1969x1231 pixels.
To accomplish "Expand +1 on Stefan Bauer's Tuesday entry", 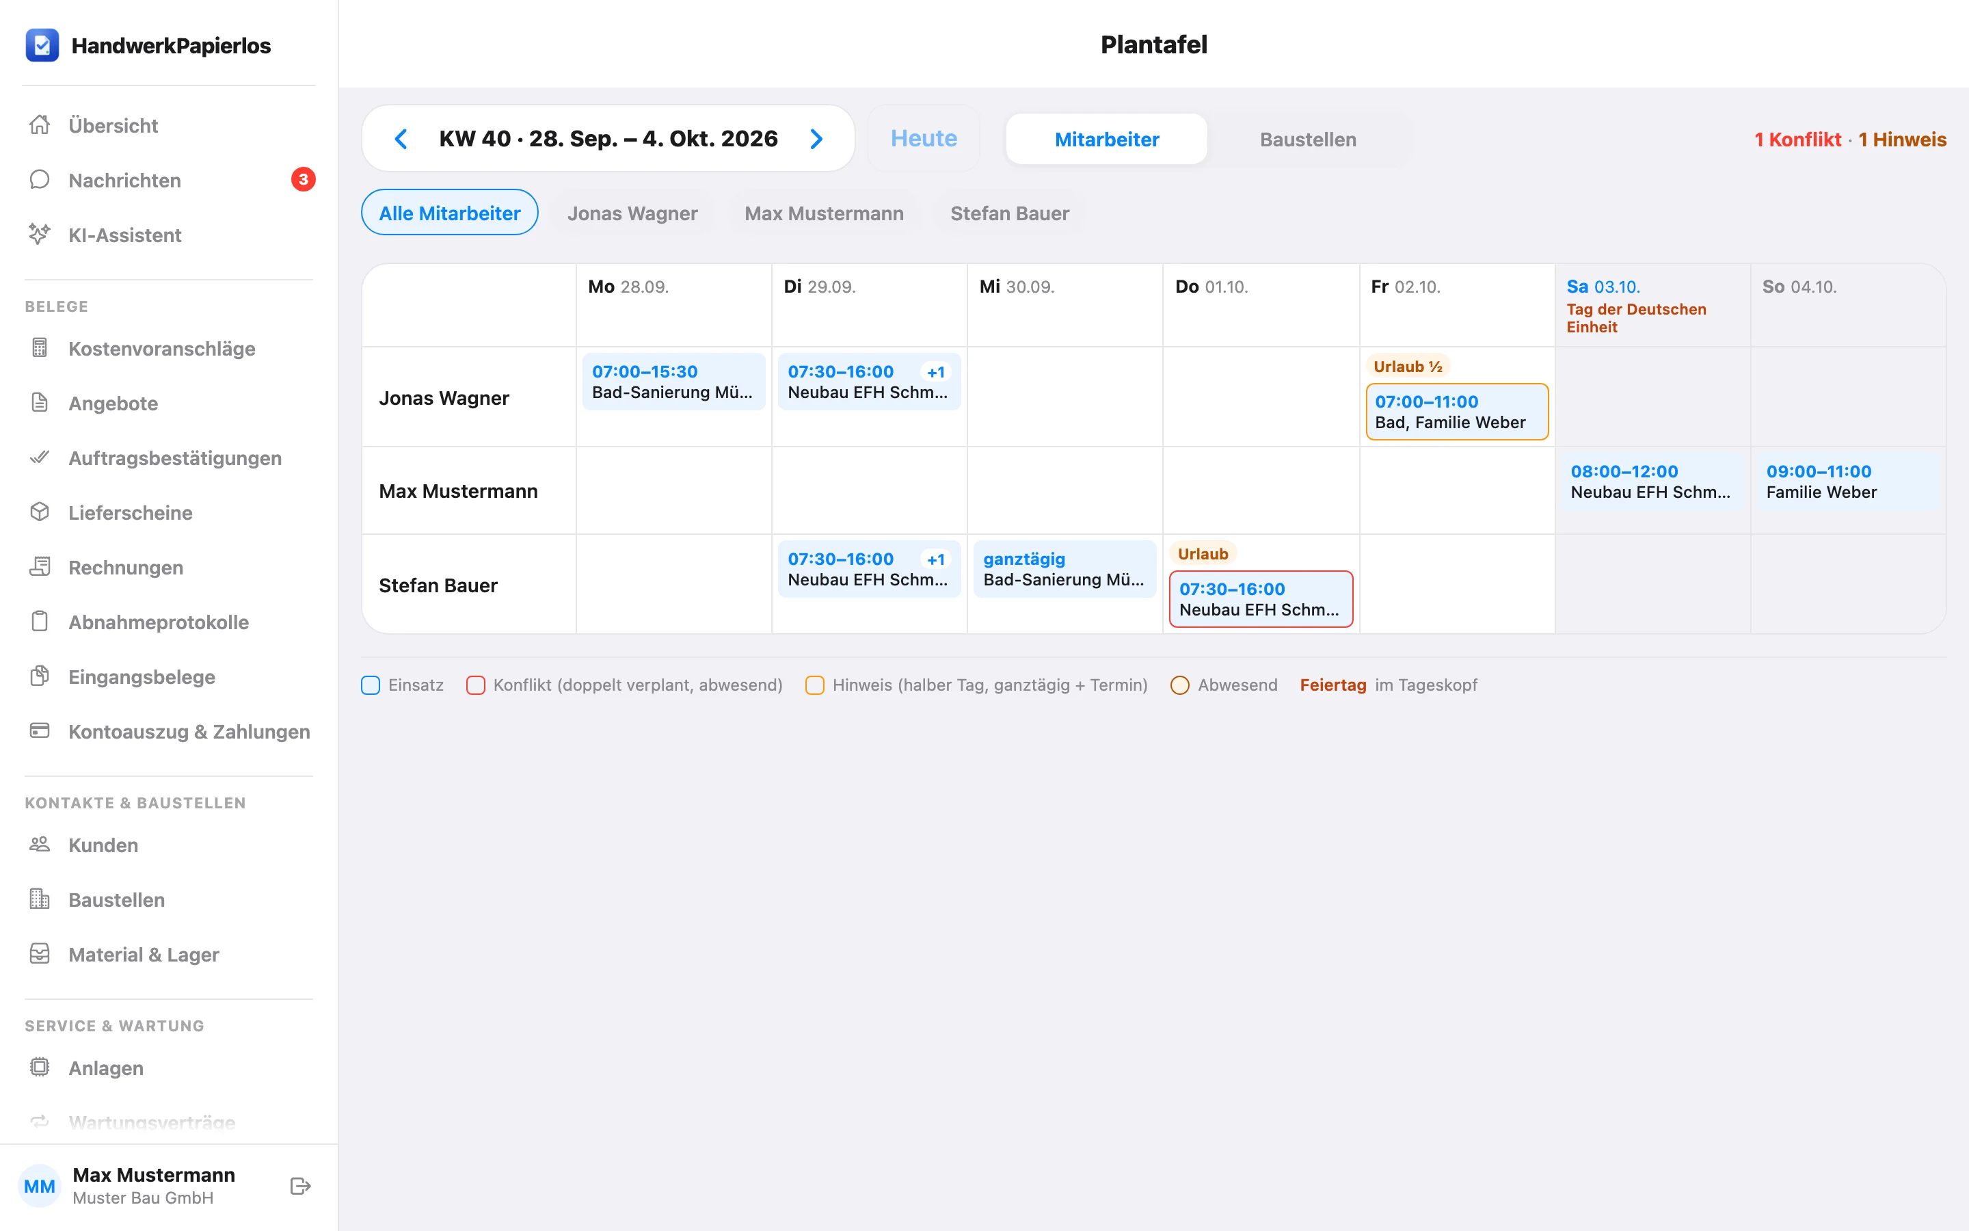I will tap(936, 559).
